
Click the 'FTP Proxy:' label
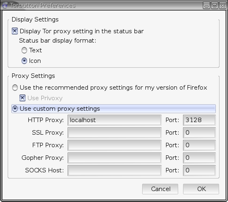pyautogui.click(x=48, y=145)
